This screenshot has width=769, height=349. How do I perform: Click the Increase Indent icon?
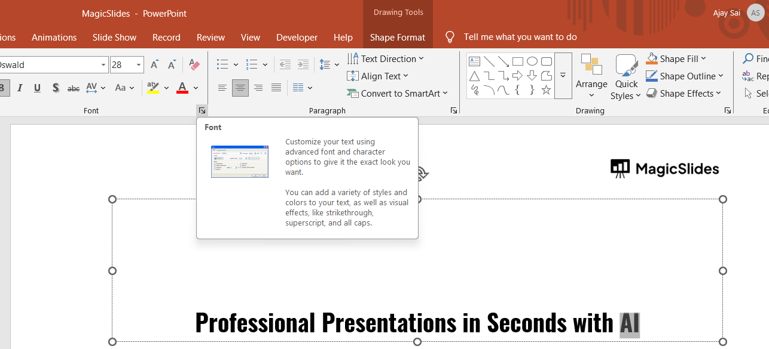click(x=303, y=64)
